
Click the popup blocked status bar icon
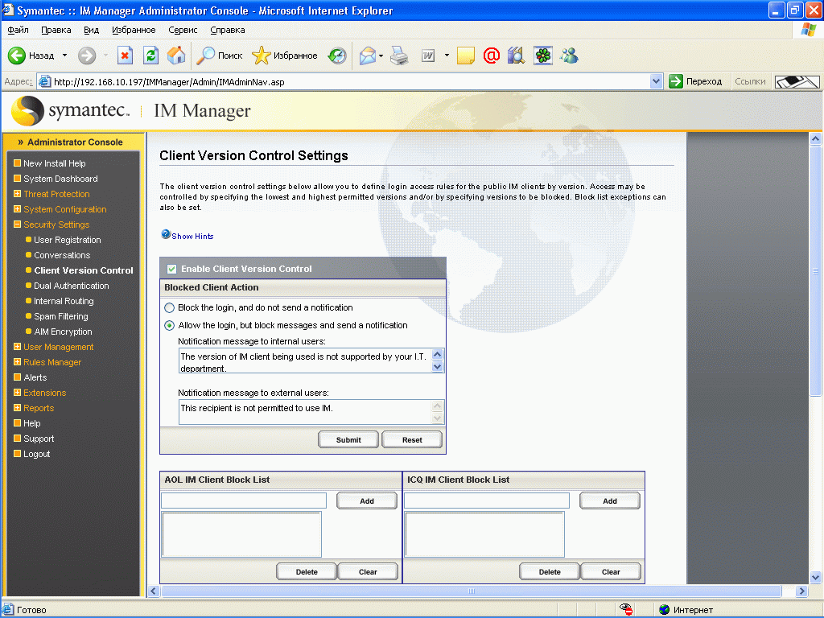[x=625, y=610]
